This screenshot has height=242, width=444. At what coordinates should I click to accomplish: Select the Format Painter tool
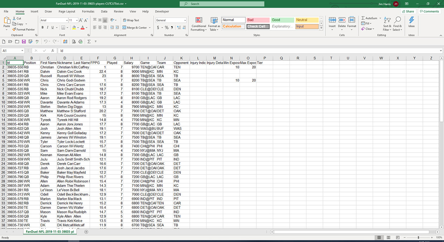click(24, 29)
